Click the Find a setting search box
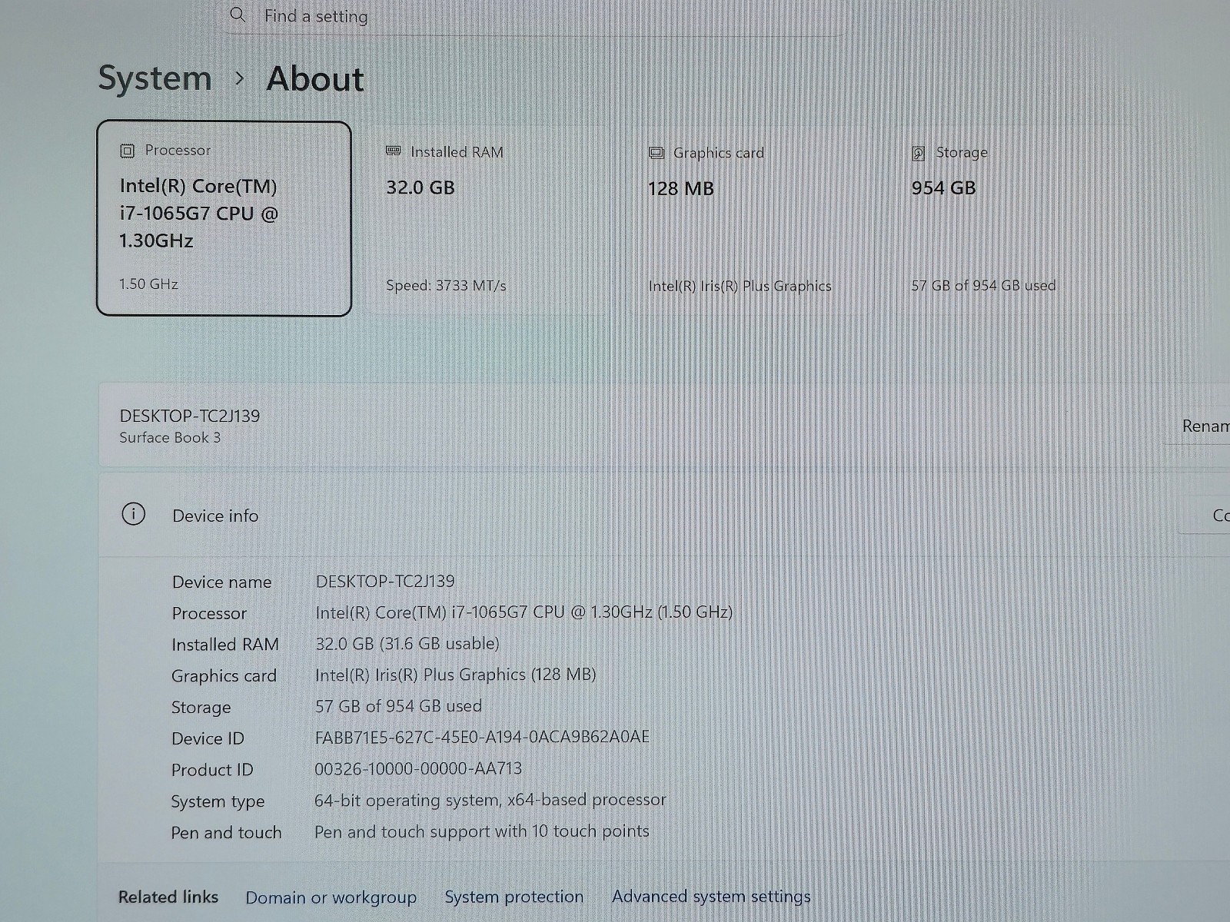1230x922 pixels. coord(536,16)
